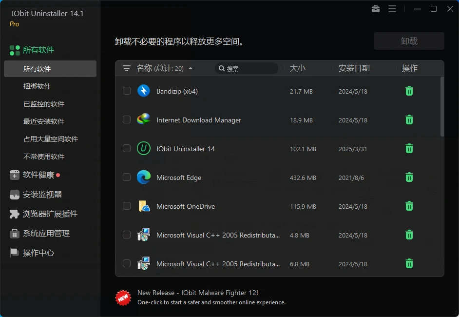The image size is (459, 317).
Task: Click the 系统应用管理 icon
Action: pos(14,234)
